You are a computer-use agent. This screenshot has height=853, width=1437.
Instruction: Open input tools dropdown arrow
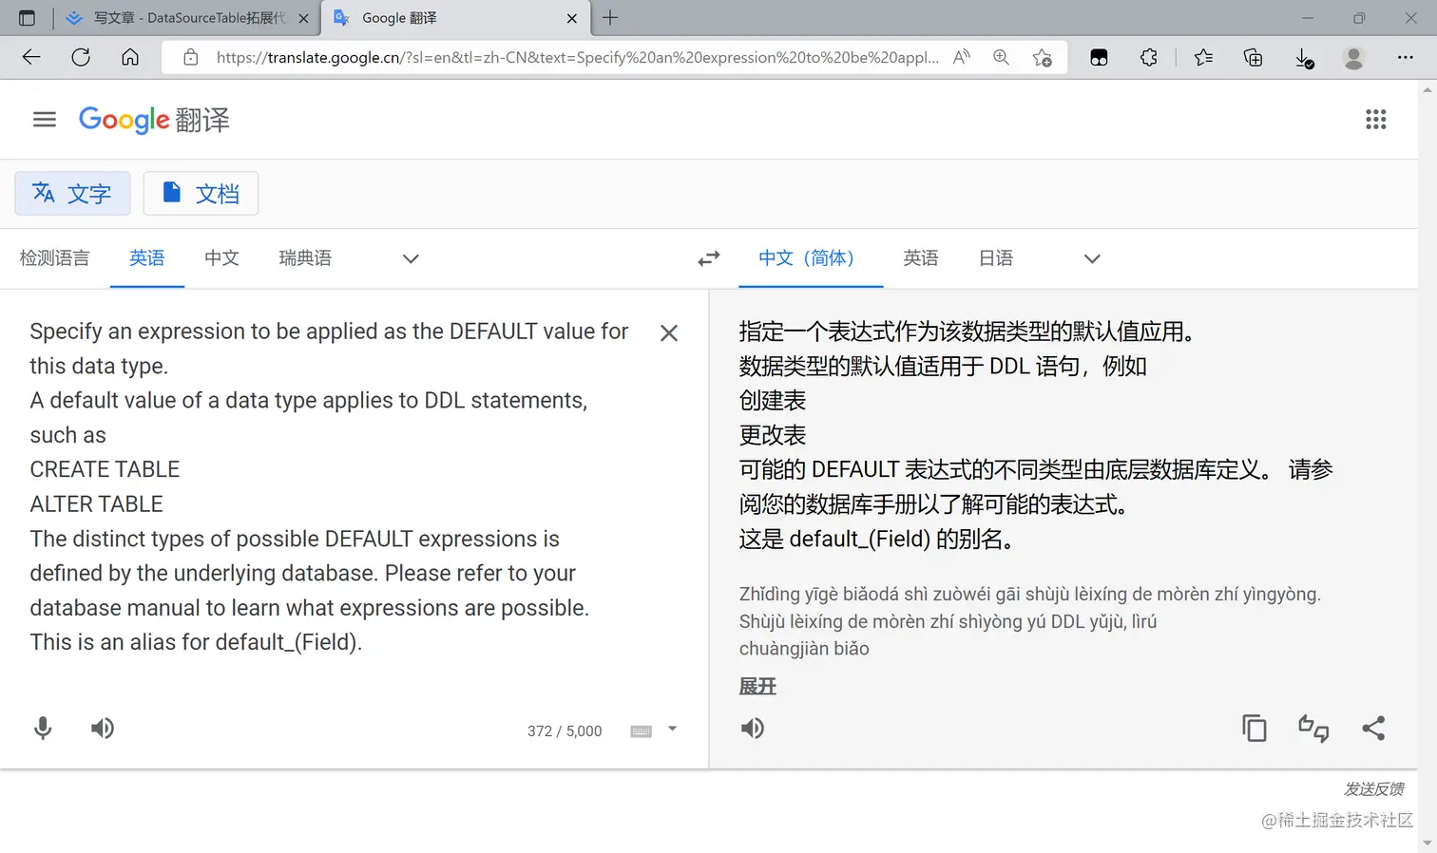672,730
